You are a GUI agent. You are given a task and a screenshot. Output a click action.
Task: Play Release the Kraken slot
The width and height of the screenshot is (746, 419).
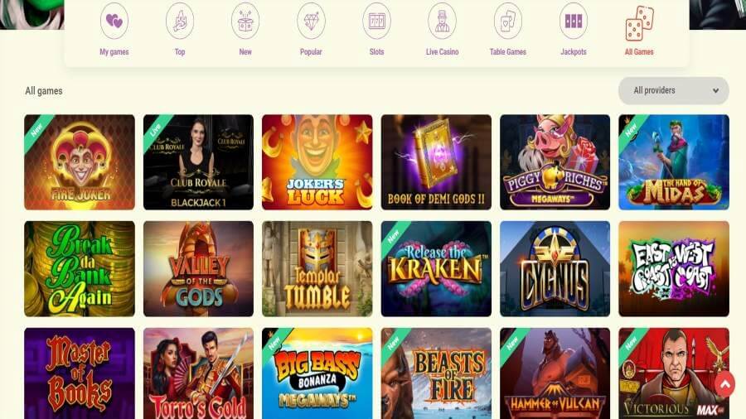436,269
